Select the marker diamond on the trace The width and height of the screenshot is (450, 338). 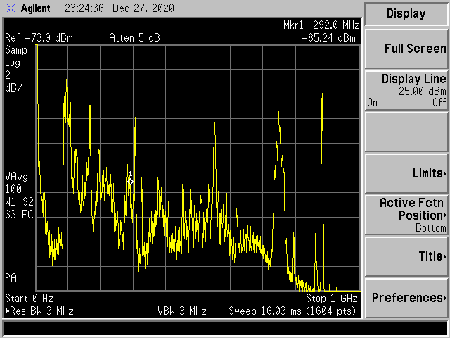[x=131, y=182]
